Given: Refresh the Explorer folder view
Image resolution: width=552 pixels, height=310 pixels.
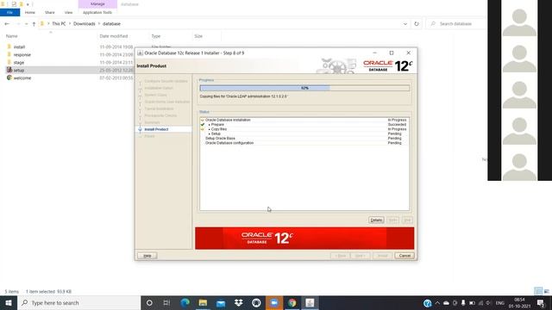Looking at the screenshot, I should (417, 24).
